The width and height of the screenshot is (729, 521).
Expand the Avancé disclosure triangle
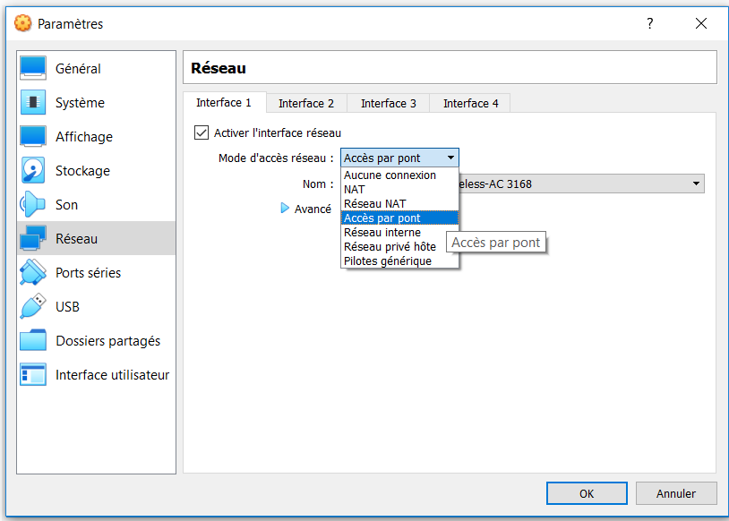(286, 209)
